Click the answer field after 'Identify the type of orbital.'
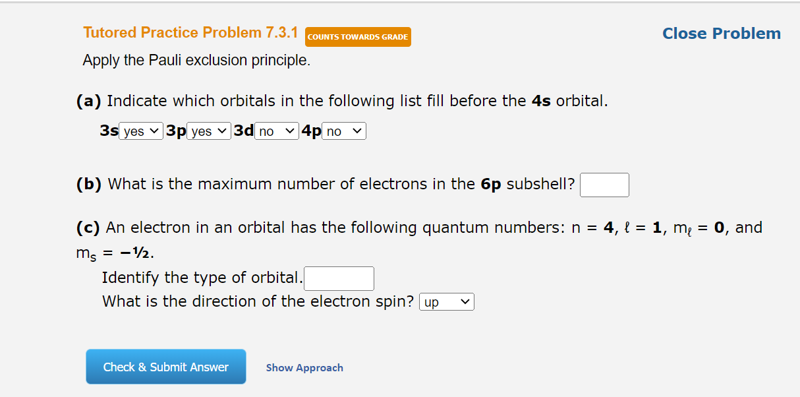The width and height of the screenshot is (800, 397). tap(339, 278)
